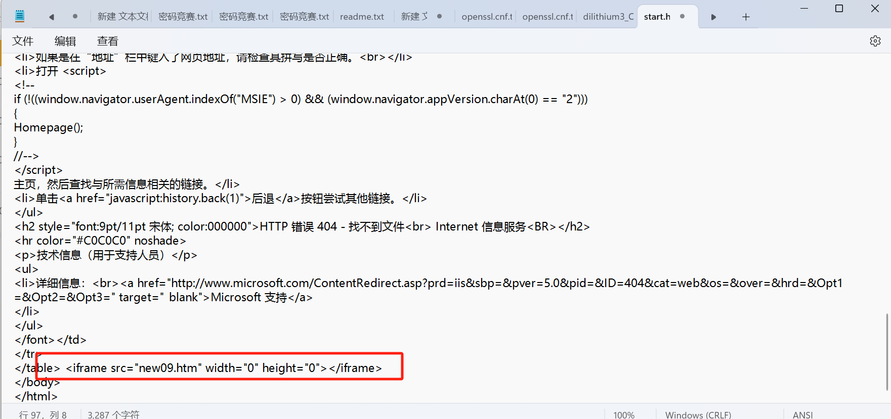Click the Windows (CRLF) line ending indicator

pyautogui.click(x=698, y=414)
